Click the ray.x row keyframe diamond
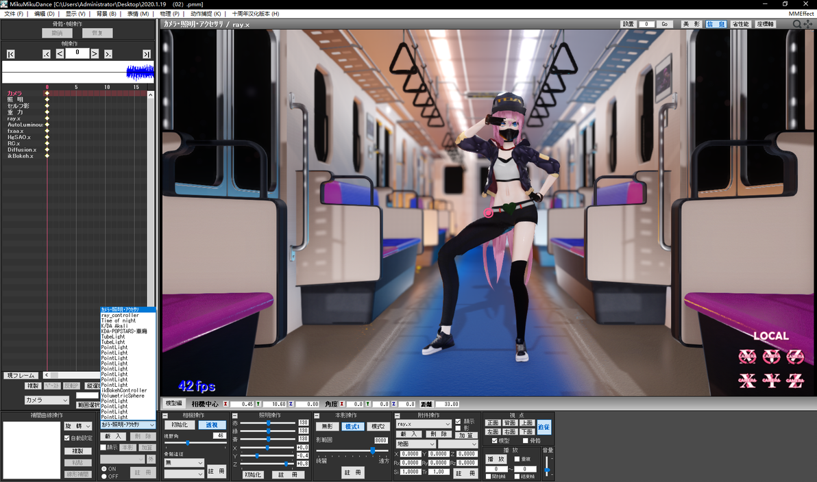 [x=47, y=118]
